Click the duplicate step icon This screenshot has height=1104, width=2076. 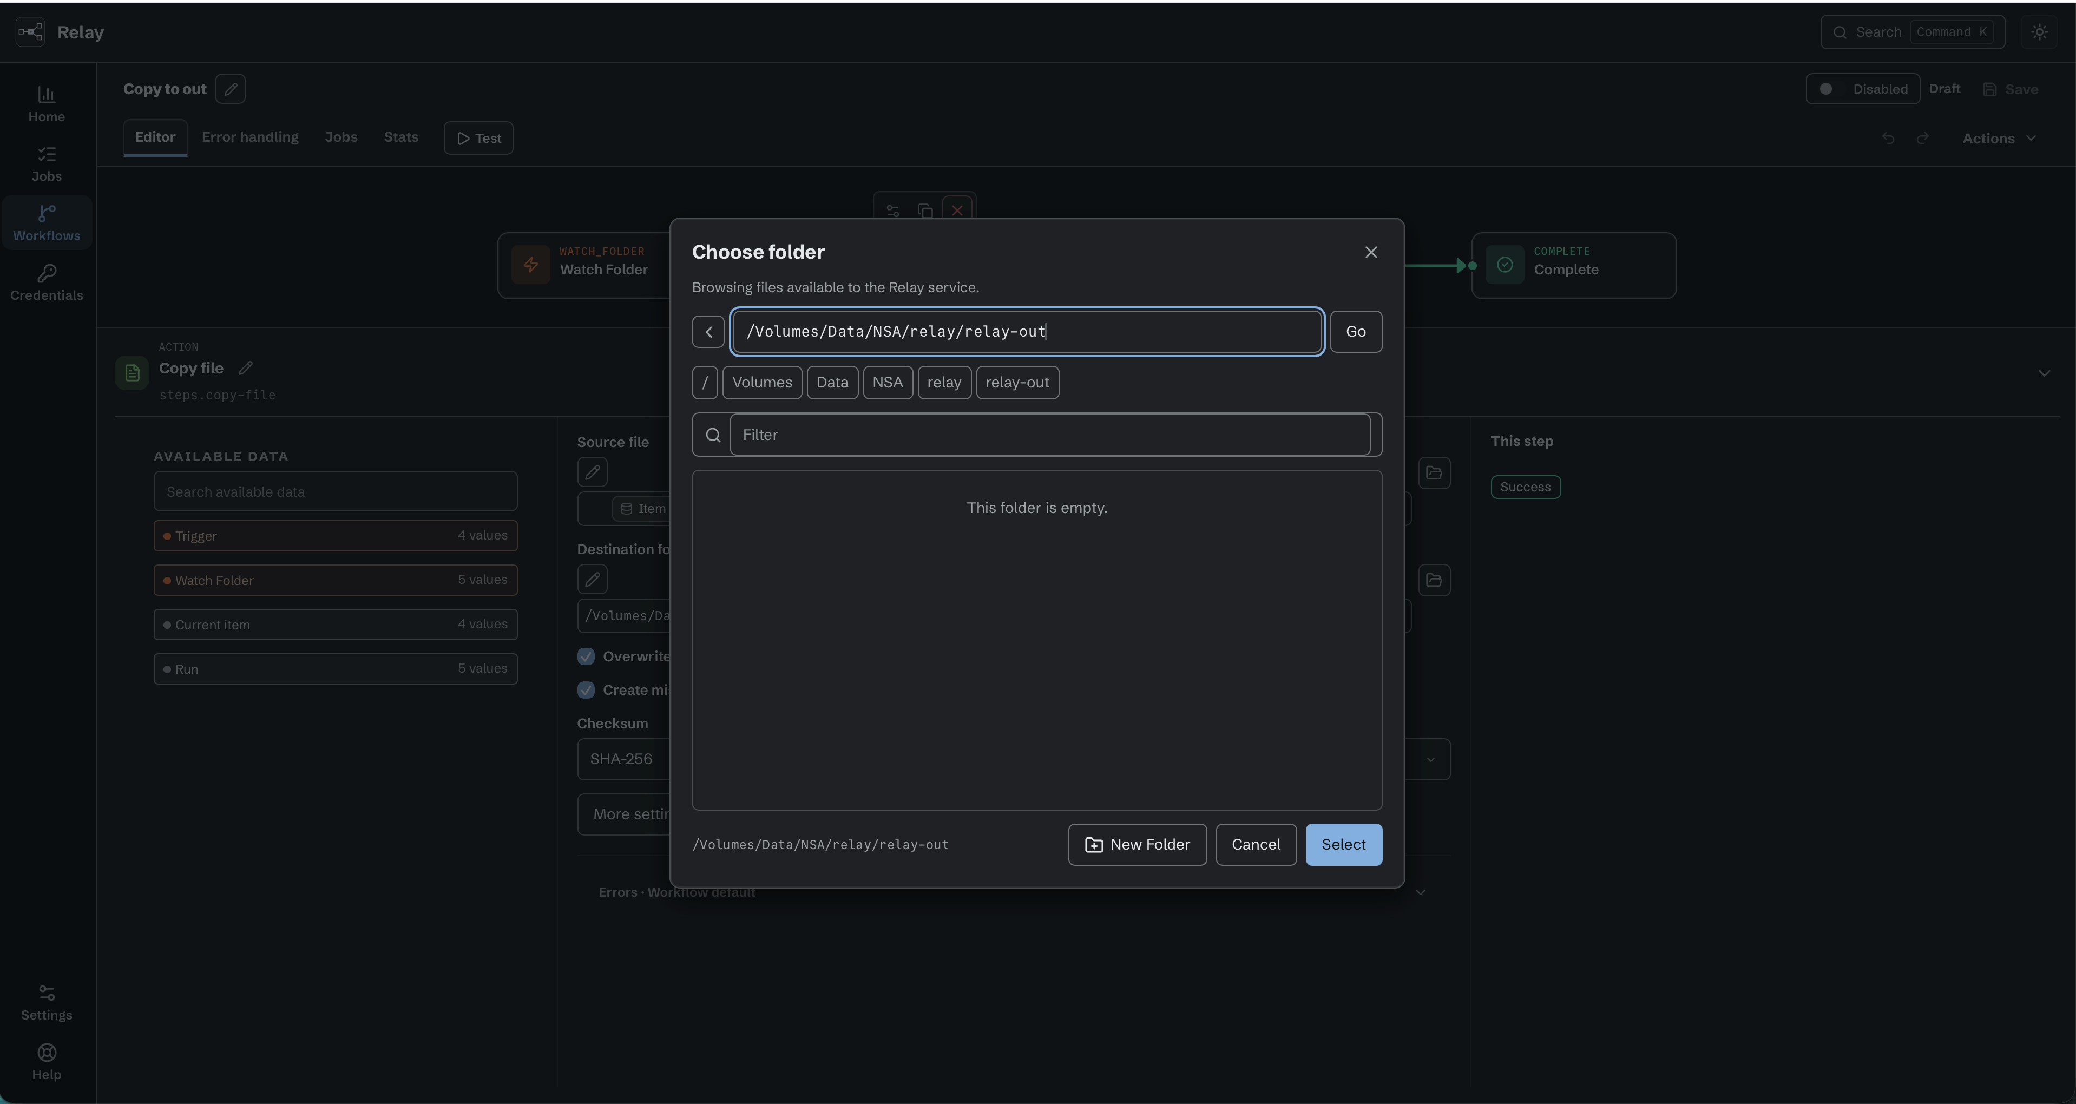click(925, 211)
